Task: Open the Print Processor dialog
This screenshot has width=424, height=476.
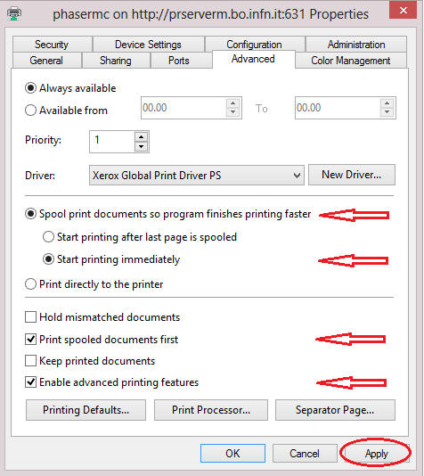Action: click(x=211, y=410)
